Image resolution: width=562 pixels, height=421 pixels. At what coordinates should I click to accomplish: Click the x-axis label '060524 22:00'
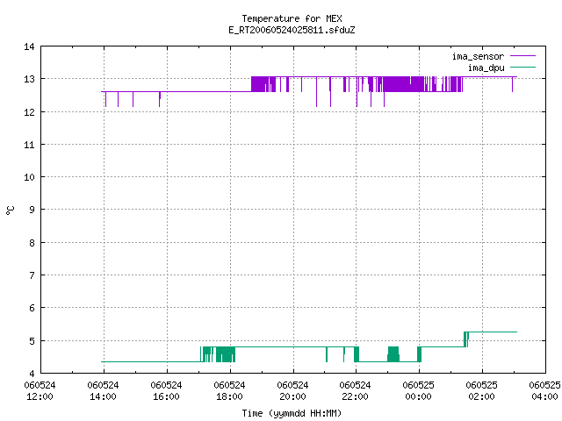[355, 391]
